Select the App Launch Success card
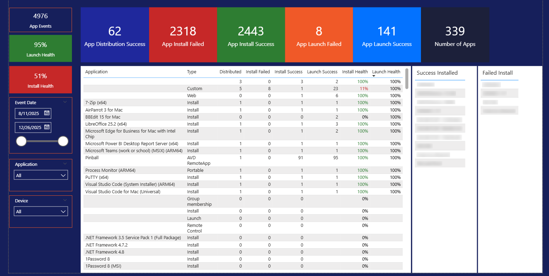Image resolution: width=549 pixels, height=276 pixels. tap(387, 35)
